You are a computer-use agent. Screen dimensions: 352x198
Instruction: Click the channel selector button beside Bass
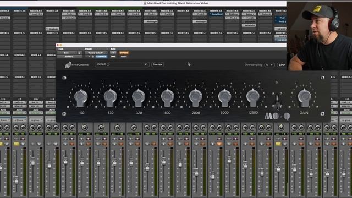pos(79,53)
